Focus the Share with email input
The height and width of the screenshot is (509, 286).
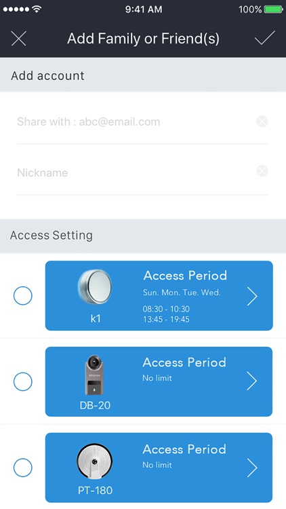(x=135, y=122)
